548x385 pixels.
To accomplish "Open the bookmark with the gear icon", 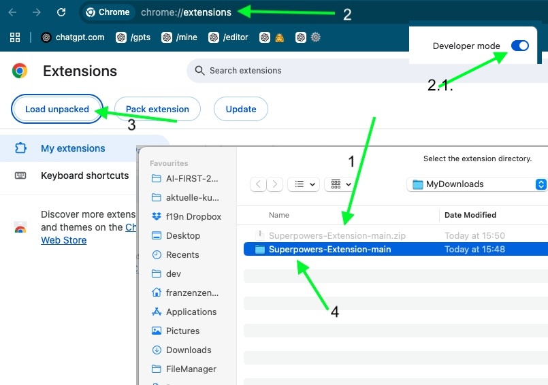I will tap(308, 37).
